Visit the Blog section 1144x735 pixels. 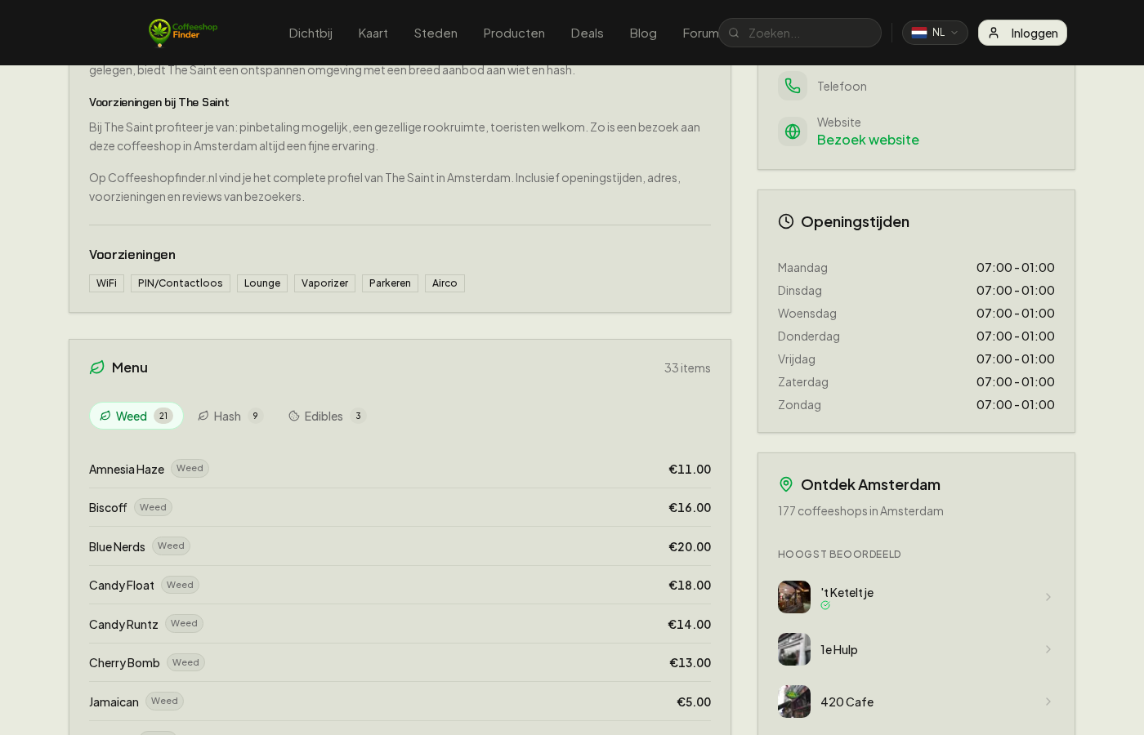click(643, 33)
